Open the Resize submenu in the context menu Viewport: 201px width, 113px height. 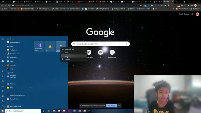point(74,53)
